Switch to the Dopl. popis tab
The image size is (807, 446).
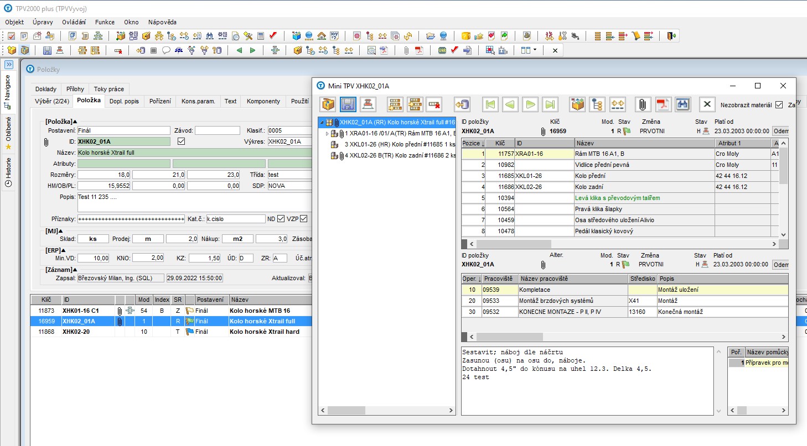(x=125, y=101)
